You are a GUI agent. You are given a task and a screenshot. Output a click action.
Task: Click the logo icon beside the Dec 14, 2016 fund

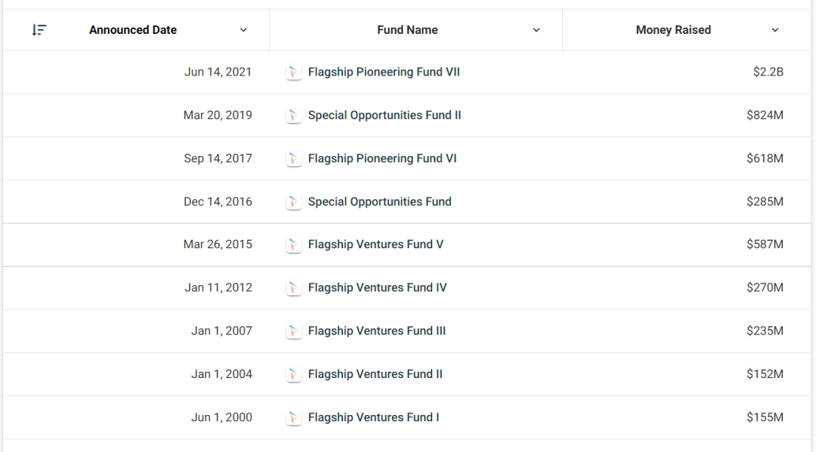pos(293,201)
